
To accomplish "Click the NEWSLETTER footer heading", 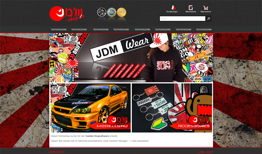I will pyautogui.click(x=57, y=152).
